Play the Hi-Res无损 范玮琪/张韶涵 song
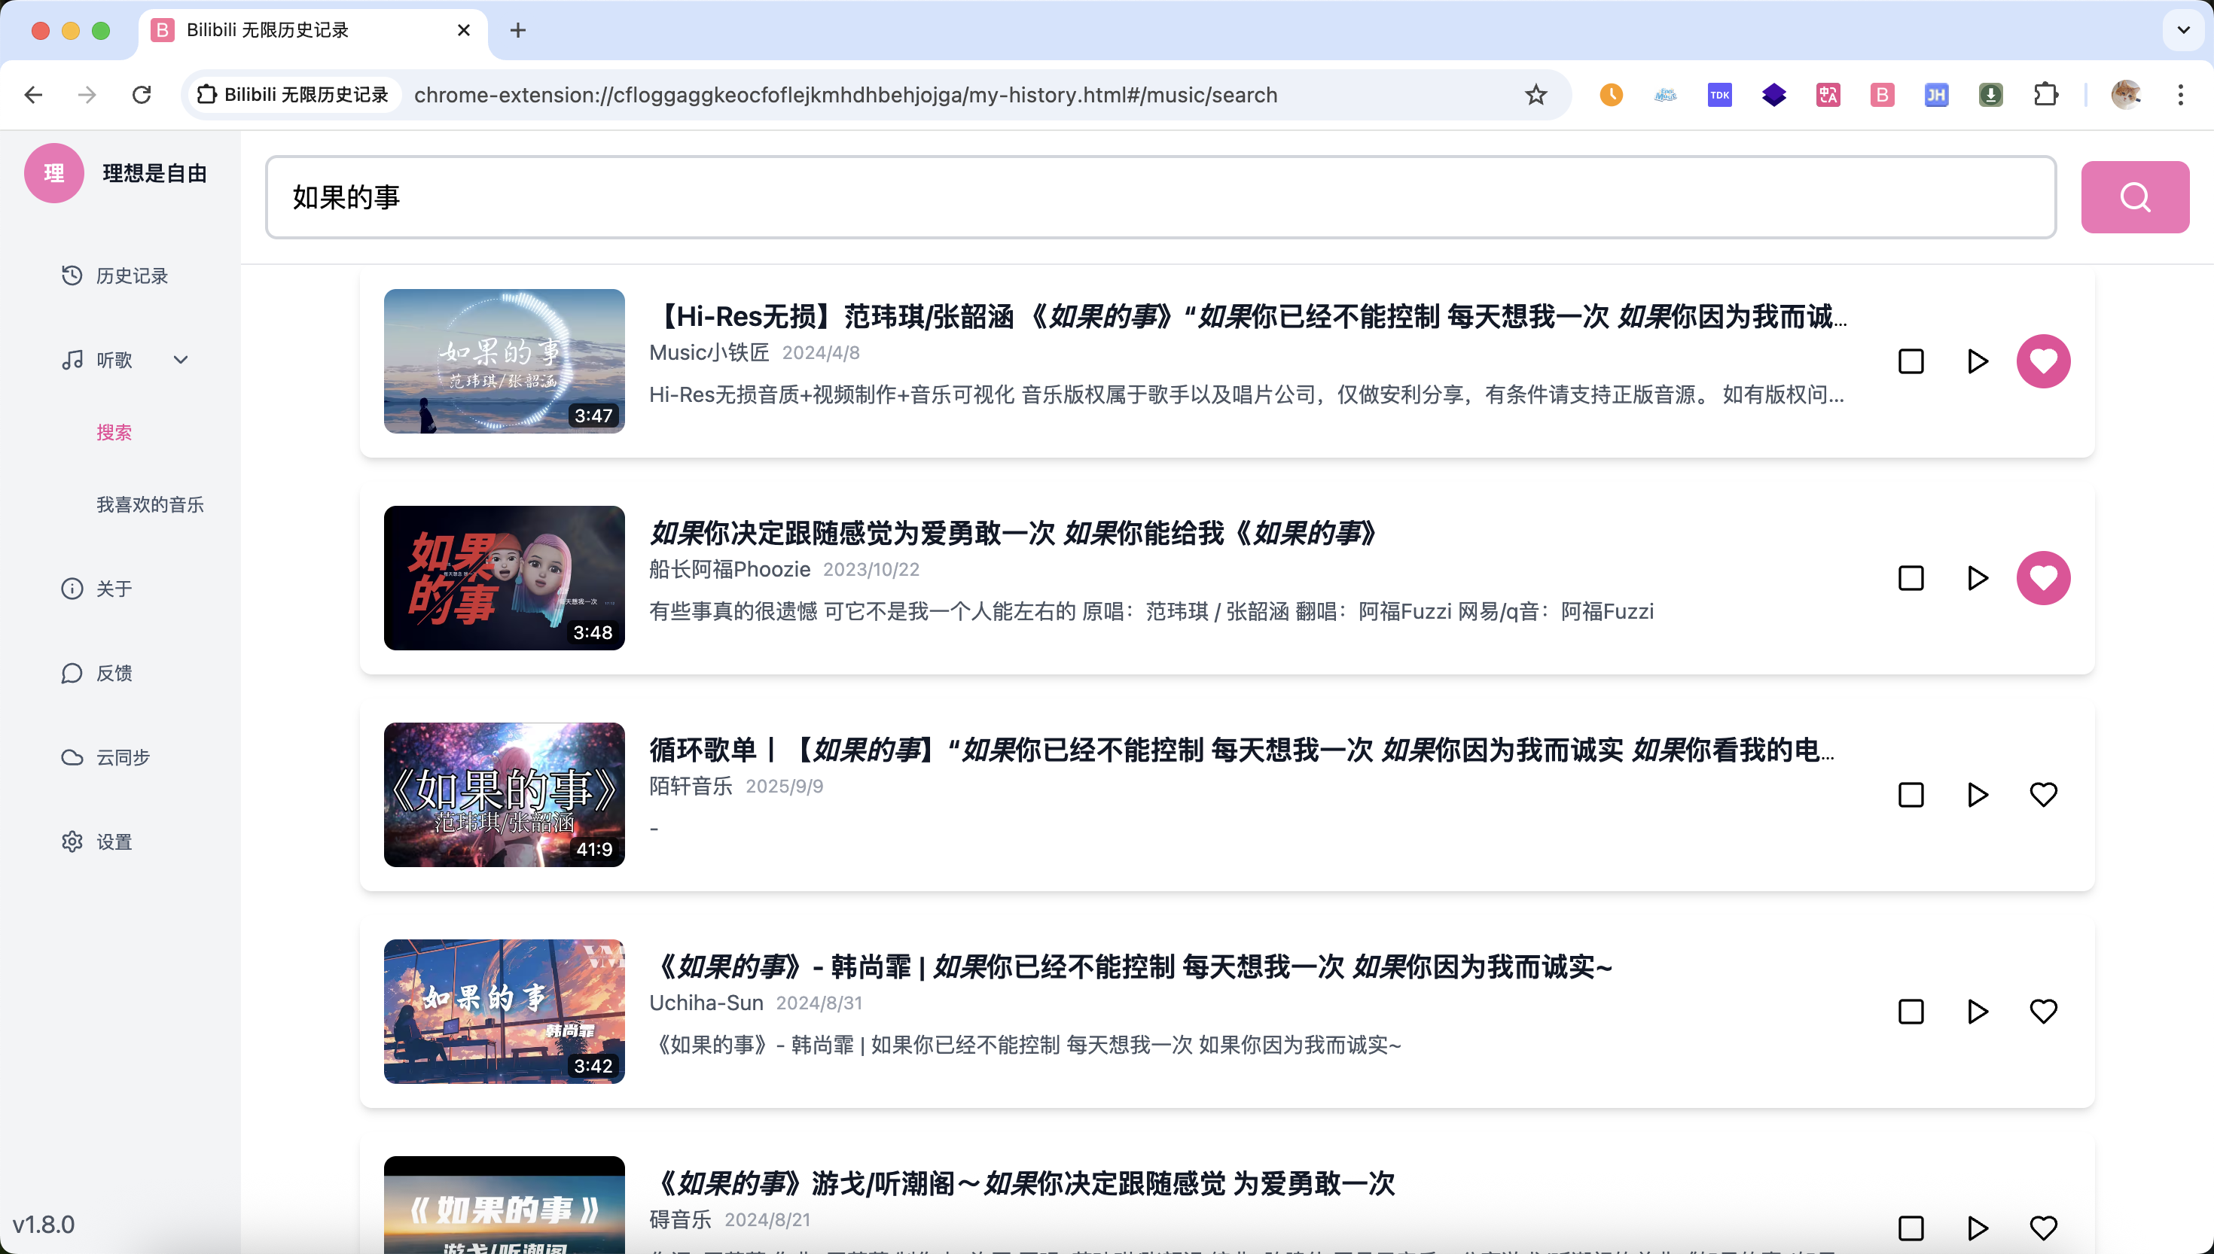The width and height of the screenshot is (2214, 1254). click(1977, 362)
